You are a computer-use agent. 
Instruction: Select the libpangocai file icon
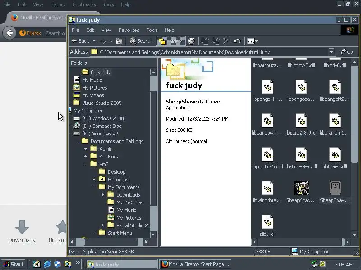pos(301,87)
